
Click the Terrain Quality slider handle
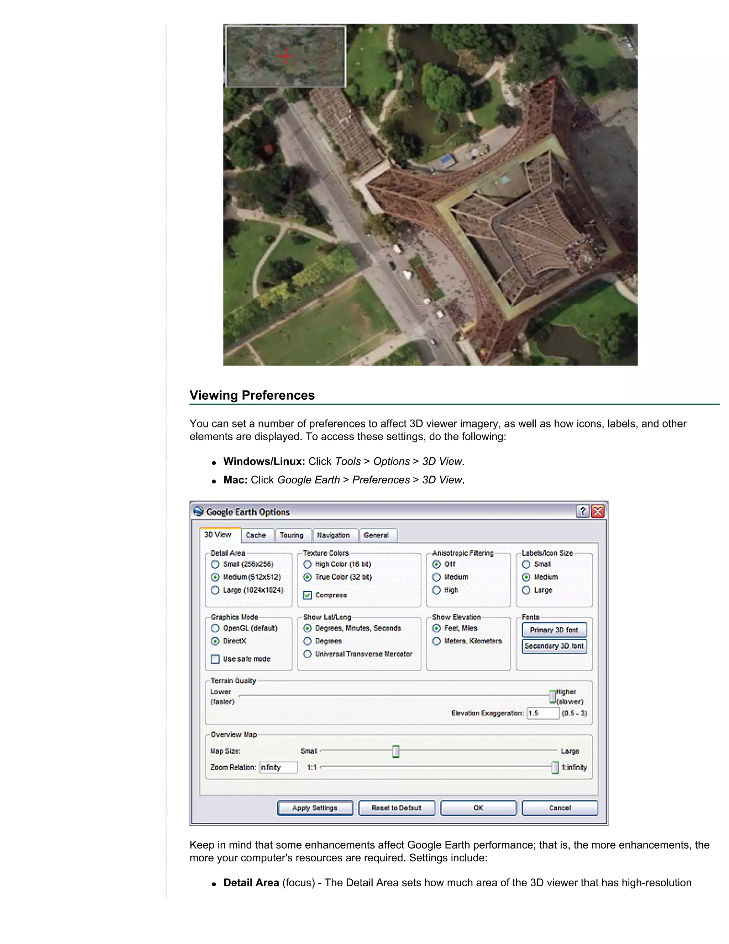[552, 696]
